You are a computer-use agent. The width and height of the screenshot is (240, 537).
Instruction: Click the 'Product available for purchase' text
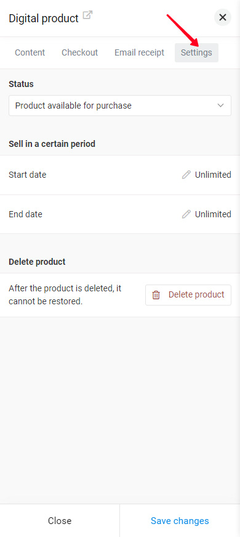pos(73,106)
